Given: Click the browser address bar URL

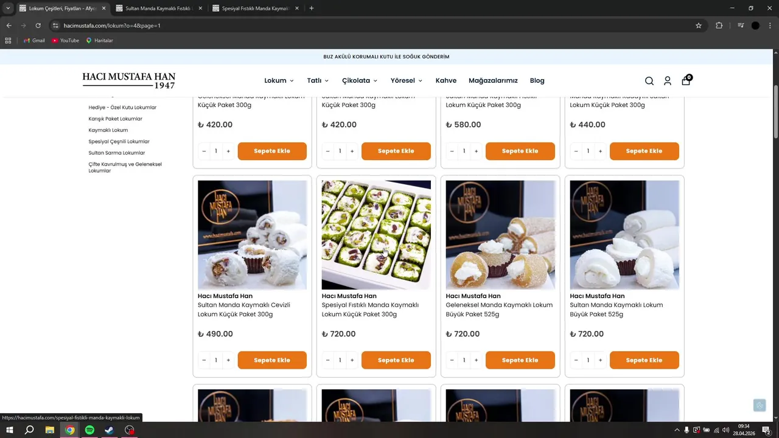Looking at the screenshot, I should tap(112, 26).
